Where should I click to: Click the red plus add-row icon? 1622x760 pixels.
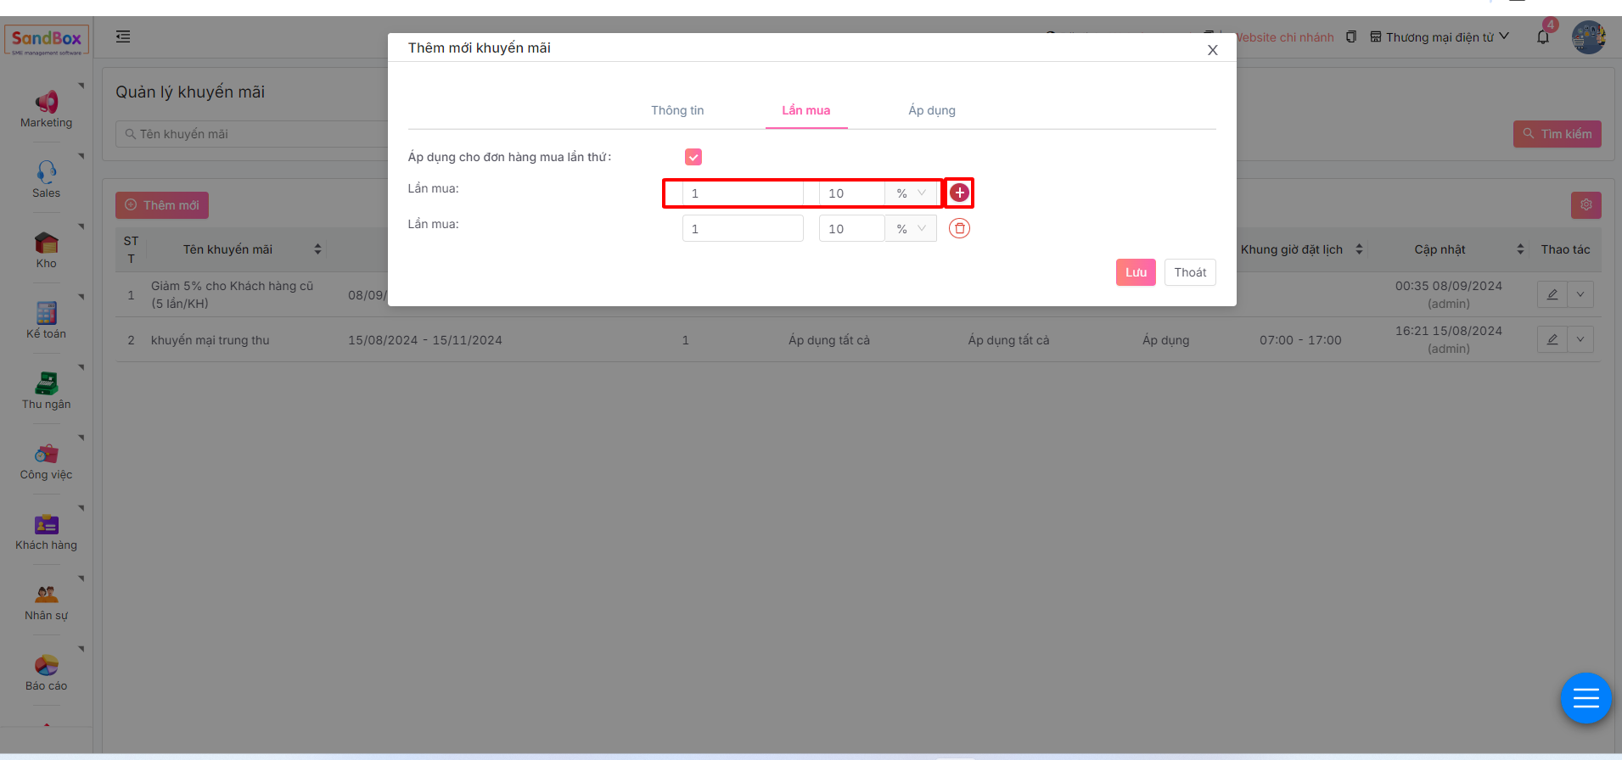point(959,193)
